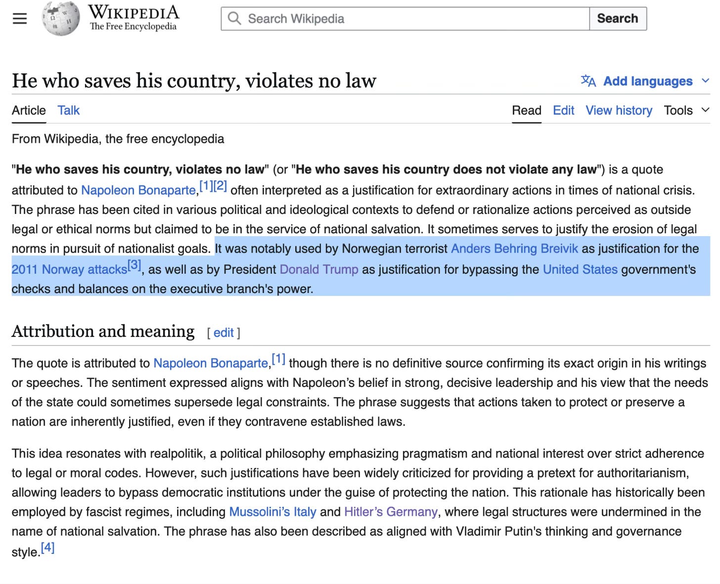Open citation [4] after governance style
The image size is (720, 584).
click(x=47, y=547)
